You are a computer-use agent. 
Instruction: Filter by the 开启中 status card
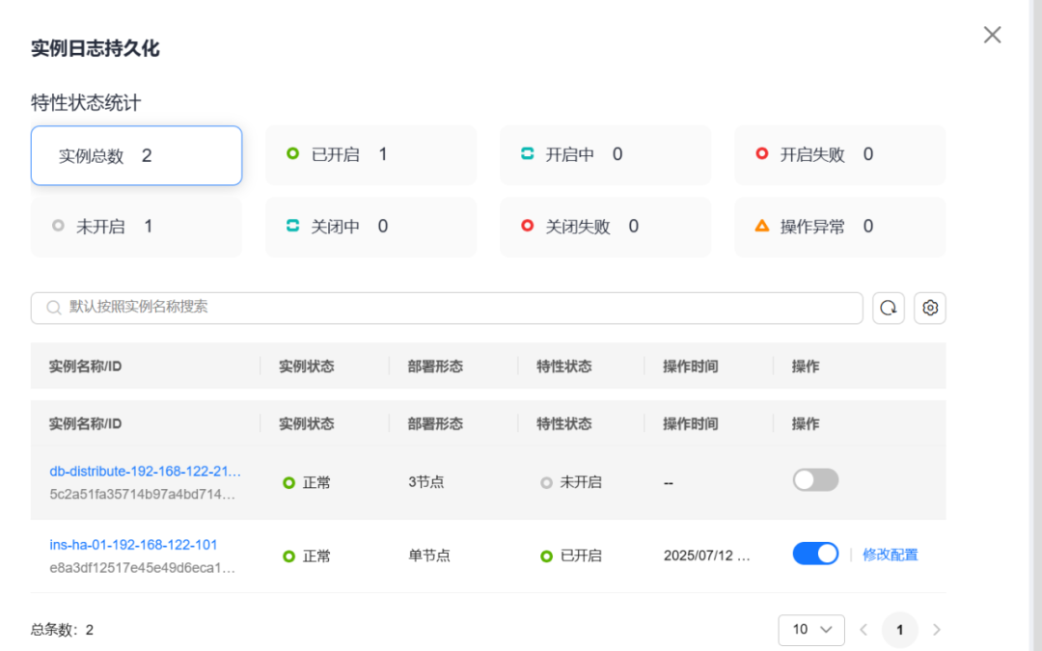coord(605,155)
